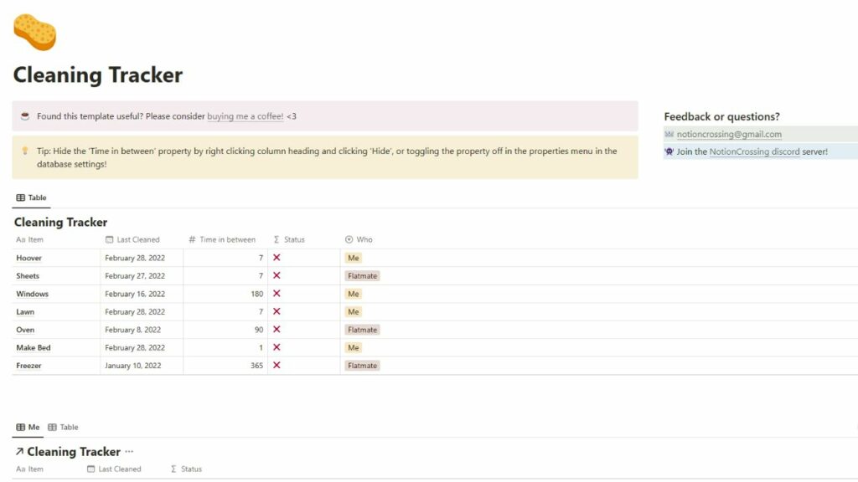858x482 pixels.
Task: Click the # icon of Time in between column
Action: 191,239
